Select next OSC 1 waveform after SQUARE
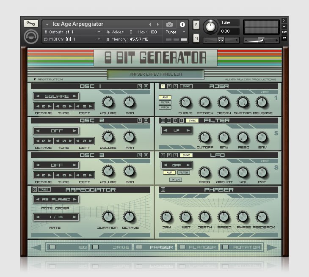 (x=74, y=96)
